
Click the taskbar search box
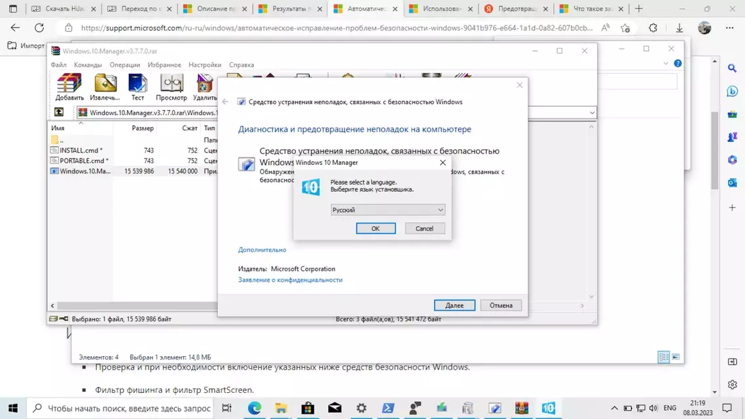point(120,408)
